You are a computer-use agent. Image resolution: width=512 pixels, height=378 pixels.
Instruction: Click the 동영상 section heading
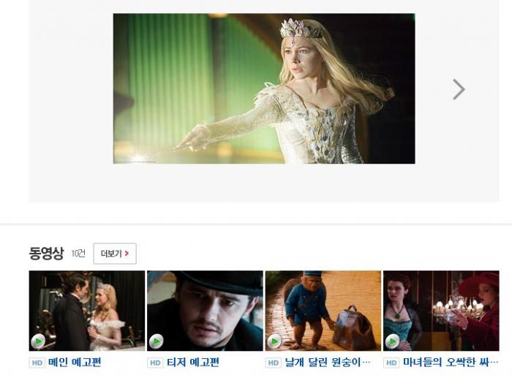tap(46, 253)
